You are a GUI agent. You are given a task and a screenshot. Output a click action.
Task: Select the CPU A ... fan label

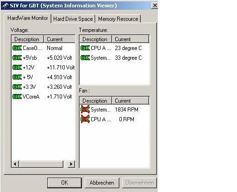(x=101, y=119)
